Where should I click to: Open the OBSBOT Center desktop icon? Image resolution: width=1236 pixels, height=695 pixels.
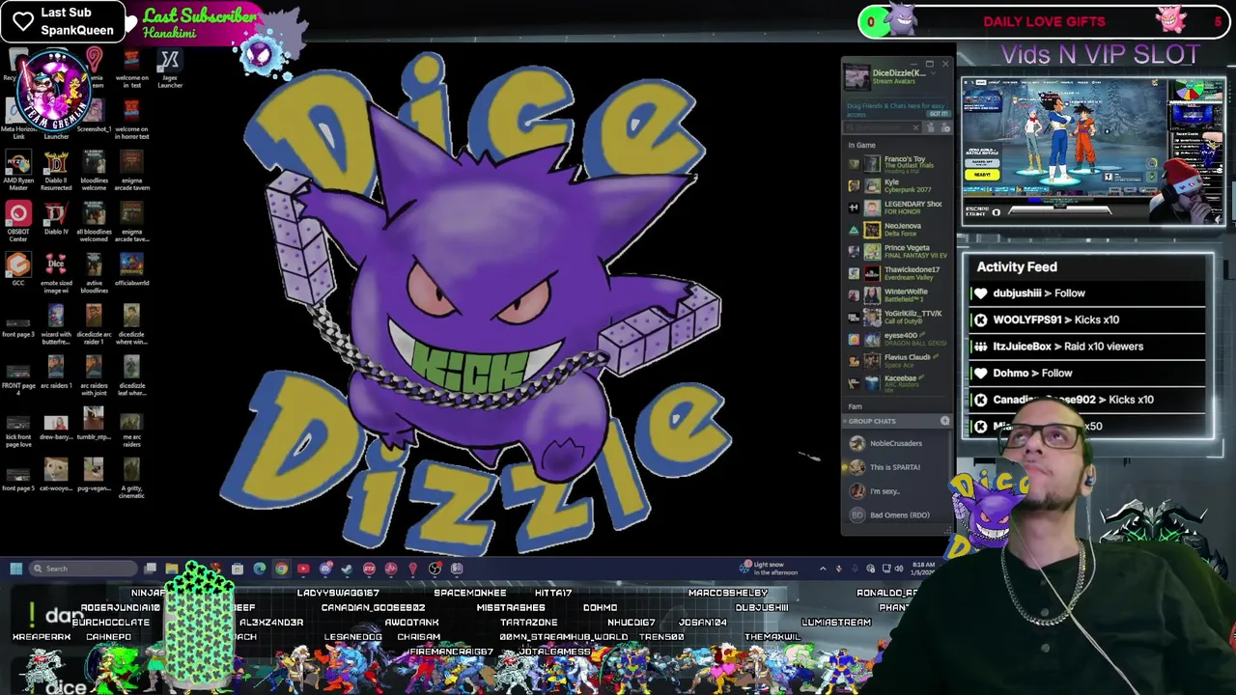click(18, 222)
